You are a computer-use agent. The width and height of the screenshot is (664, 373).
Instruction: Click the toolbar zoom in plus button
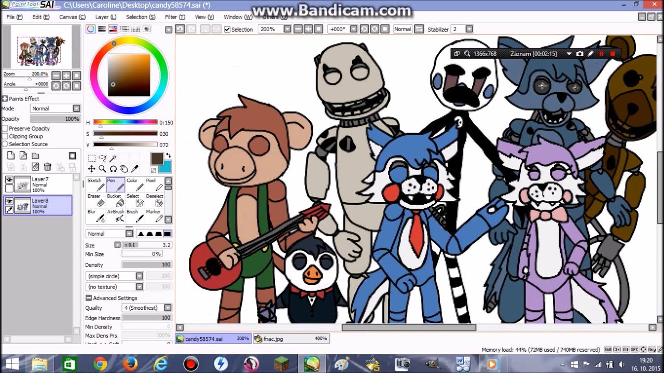[x=308, y=30]
